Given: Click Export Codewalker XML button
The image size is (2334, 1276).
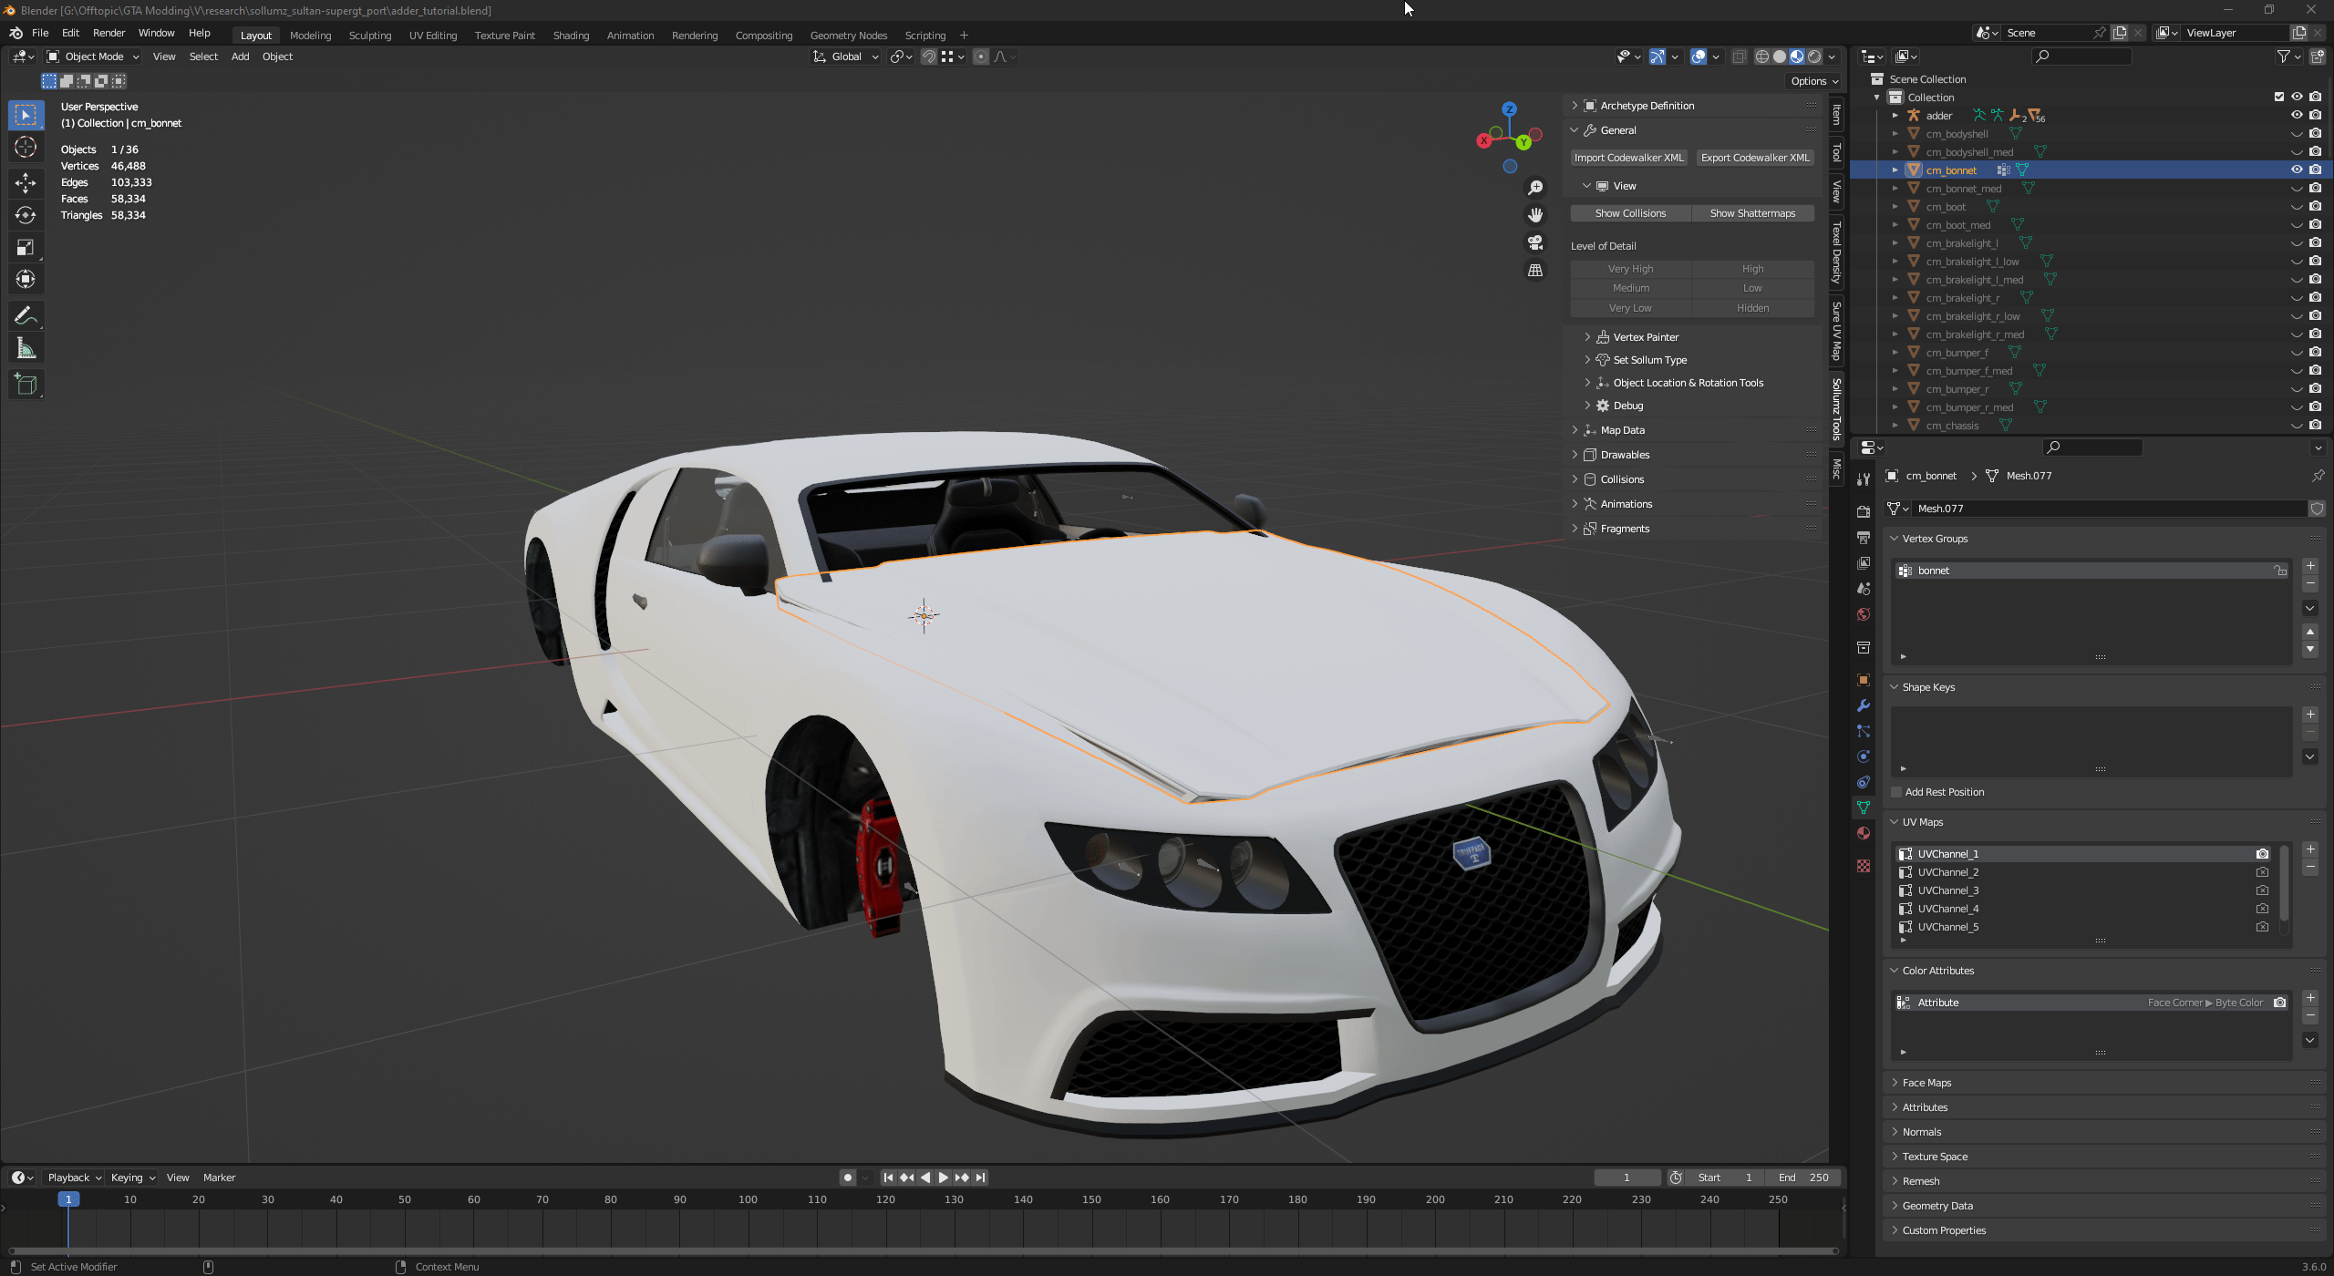Looking at the screenshot, I should (x=1754, y=158).
